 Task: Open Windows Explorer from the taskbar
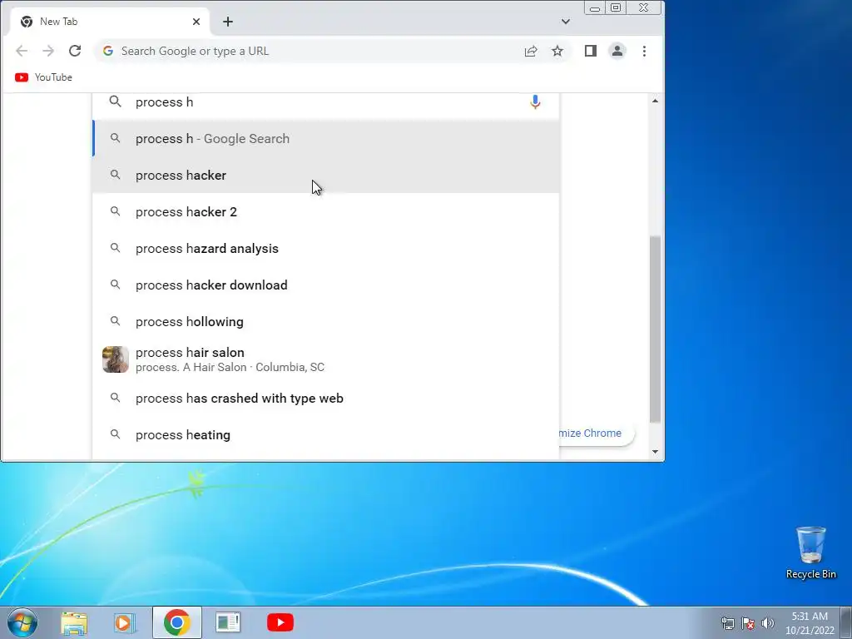coord(74,622)
